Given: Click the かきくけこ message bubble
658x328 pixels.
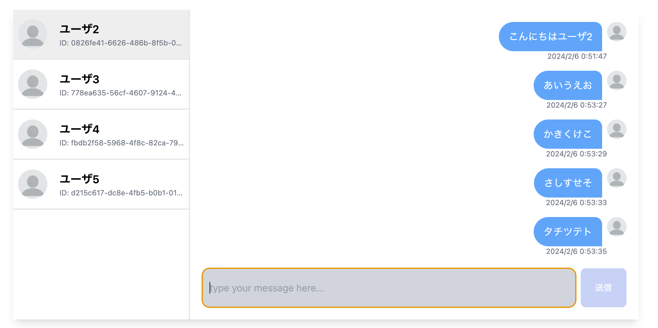Looking at the screenshot, I should pos(568,134).
